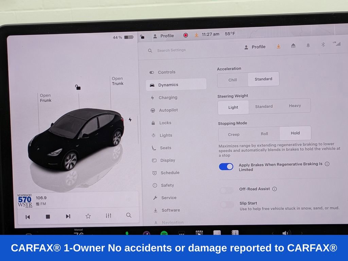The height and width of the screenshot is (261, 348).
Task: Tap the Profile button in top status bar
Action: (x=163, y=36)
